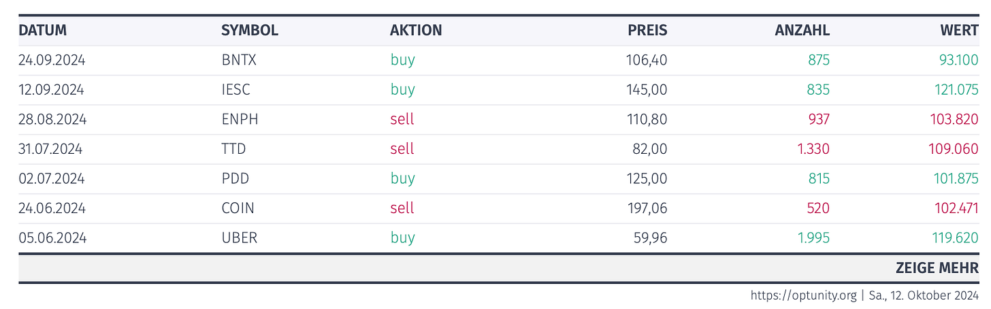The width and height of the screenshot is (991, 309).
Task: Select the ENPH symbol
Action: pos(240,120)
